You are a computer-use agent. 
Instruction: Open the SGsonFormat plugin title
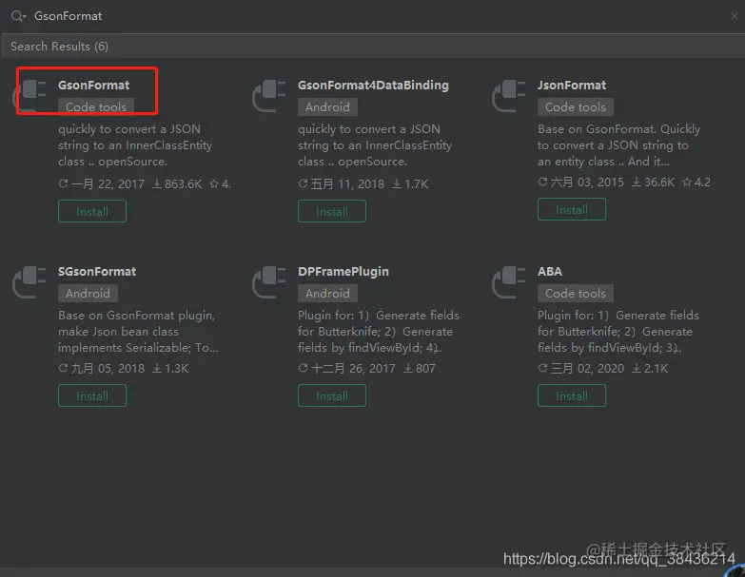[97, 272]
